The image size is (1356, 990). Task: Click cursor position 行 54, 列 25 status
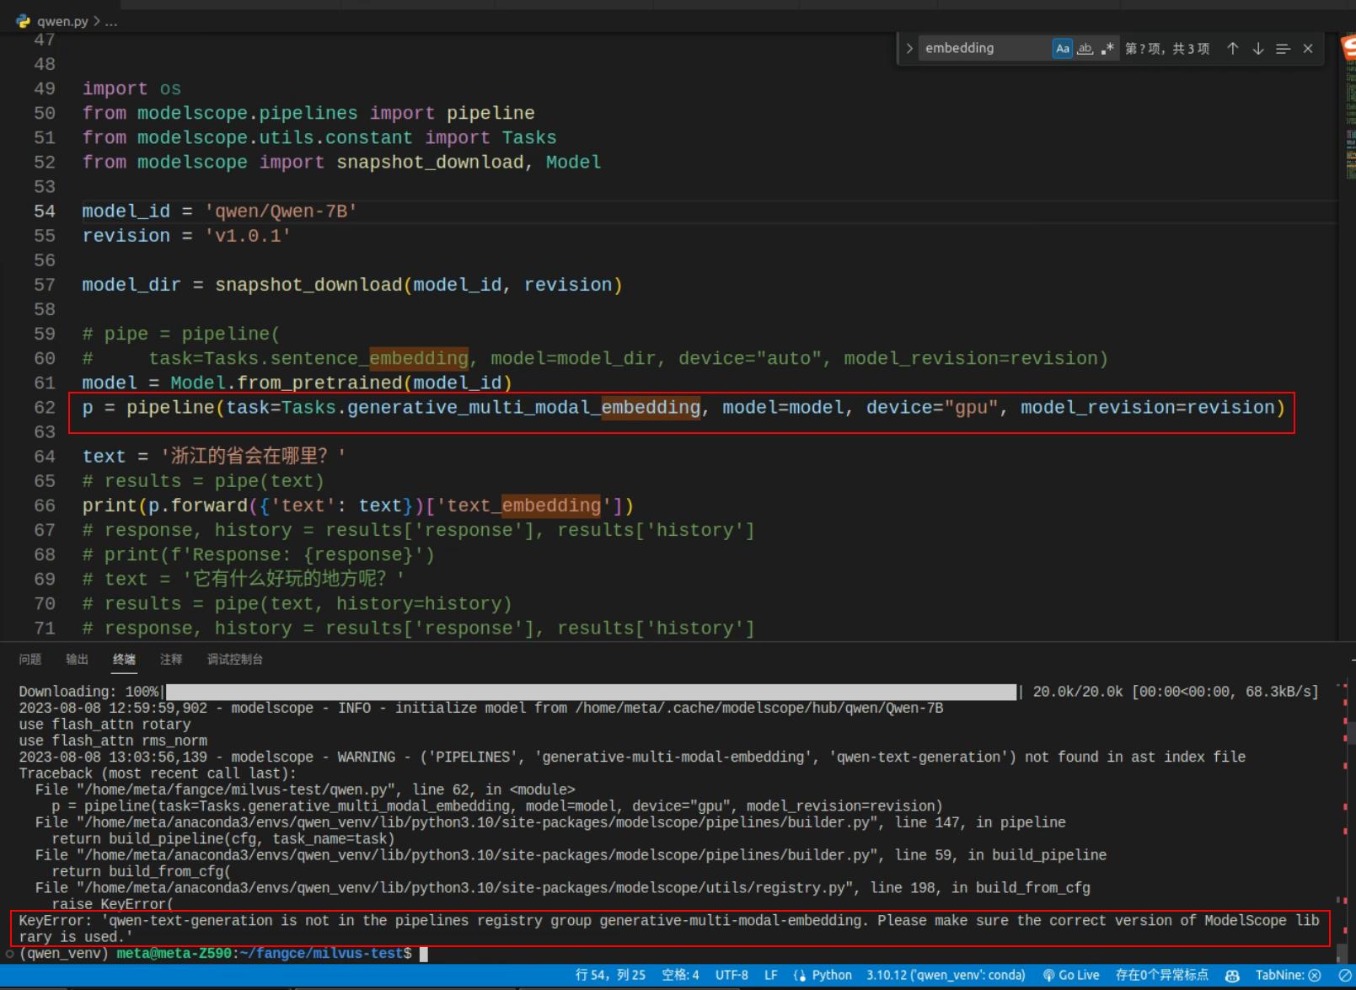coord(610,975)
